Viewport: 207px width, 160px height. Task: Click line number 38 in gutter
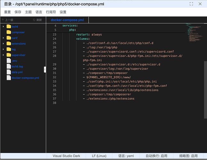point(54,103)
